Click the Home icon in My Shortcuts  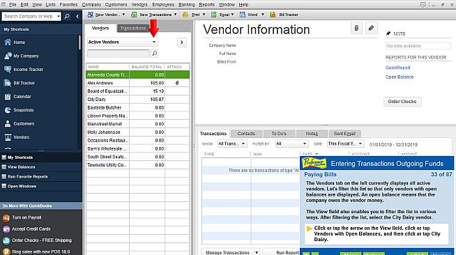(x=8, y=42)
